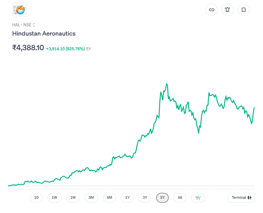Image resolution: width=263 pixels, height=213 pixels.
Task: Bookmark Hindustan Aeronautics to watchlist
Action: tap(244, 10)
